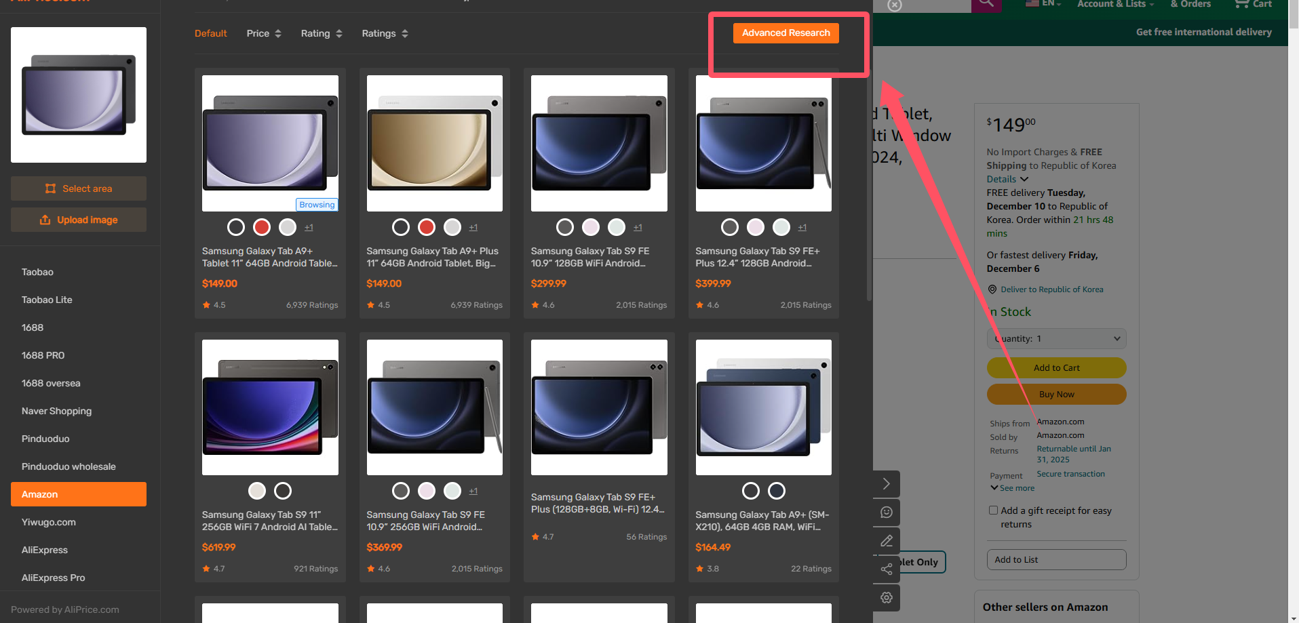1299x623 pixels.
Task: Expand See more under Payment
Action: coord(1012,488)
